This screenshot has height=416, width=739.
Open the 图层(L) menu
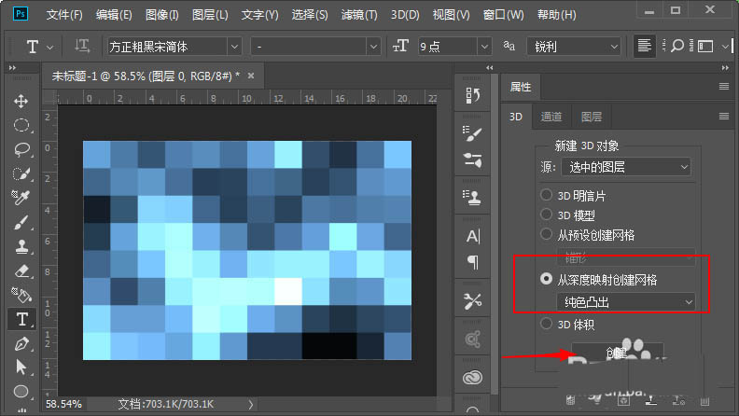[210, 15]
